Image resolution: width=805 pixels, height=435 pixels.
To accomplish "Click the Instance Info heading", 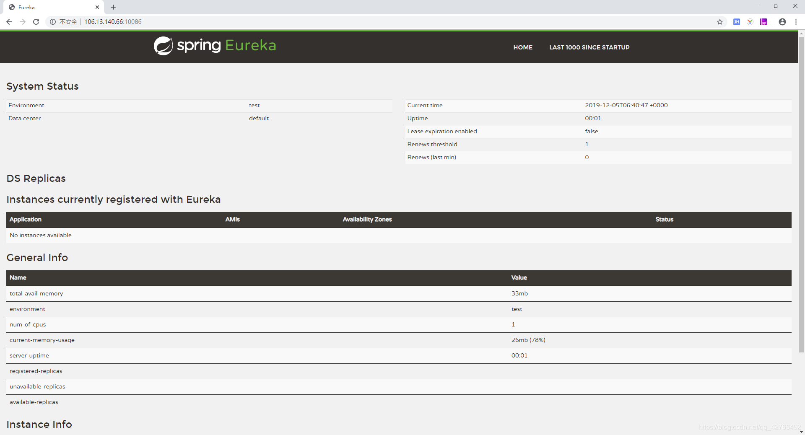I will (39, 425).
